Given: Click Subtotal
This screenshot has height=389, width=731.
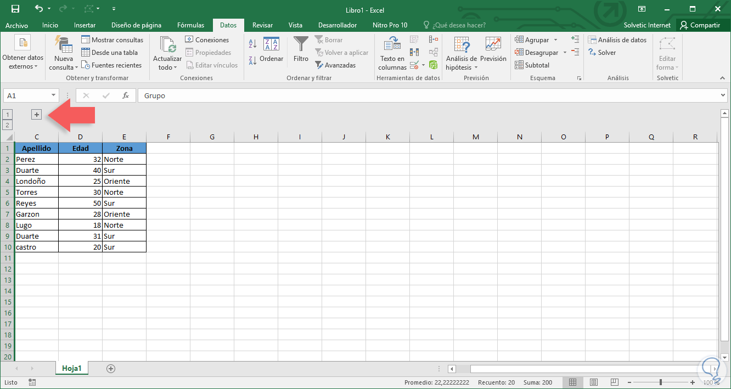Looking at the screenshot, I should 532,65.
